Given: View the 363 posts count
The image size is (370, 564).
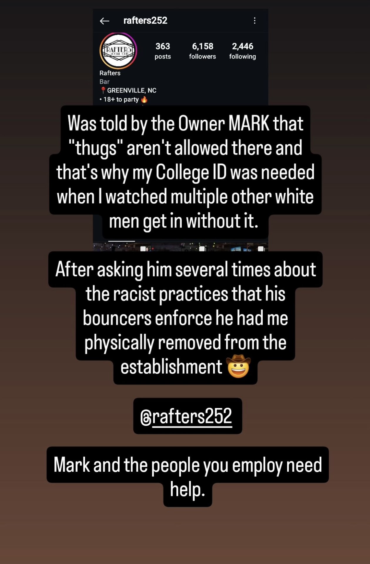Looking at the screenshot, I should pos(163,51).
